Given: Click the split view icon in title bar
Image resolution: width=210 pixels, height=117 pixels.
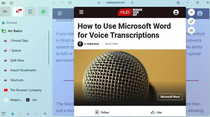Looking at the screenshot, I should coord(178,3).
